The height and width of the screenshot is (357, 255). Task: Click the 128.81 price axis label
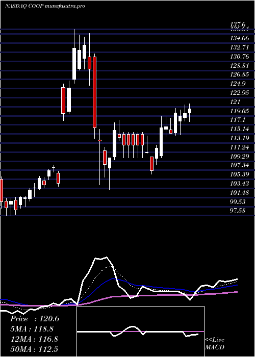click(x=240, y=65)
